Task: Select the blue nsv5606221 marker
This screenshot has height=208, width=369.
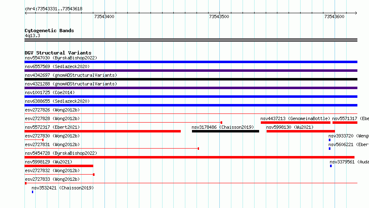Action: click(330, 149)
